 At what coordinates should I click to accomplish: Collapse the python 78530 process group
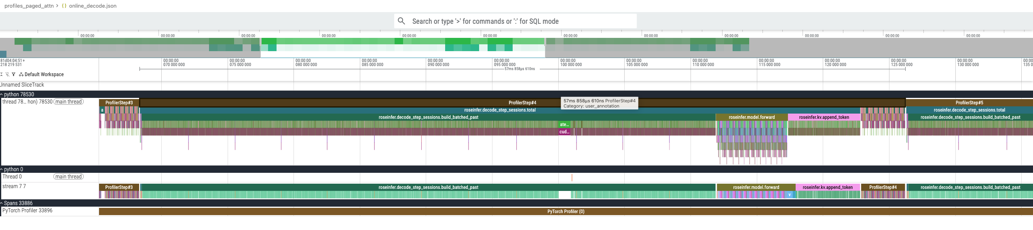(x=2, y=95)
